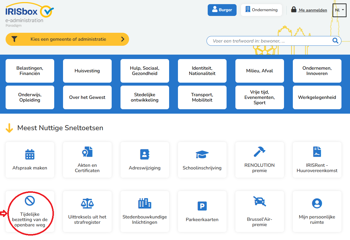Click the Stedenbouwkundige Inlichtingen buildings icon
The image size is (350, 240).
145,203
